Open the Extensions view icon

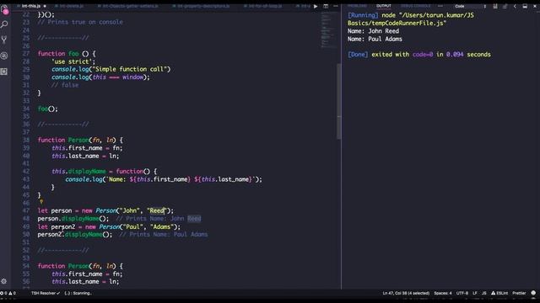click(x=4, y=72)
